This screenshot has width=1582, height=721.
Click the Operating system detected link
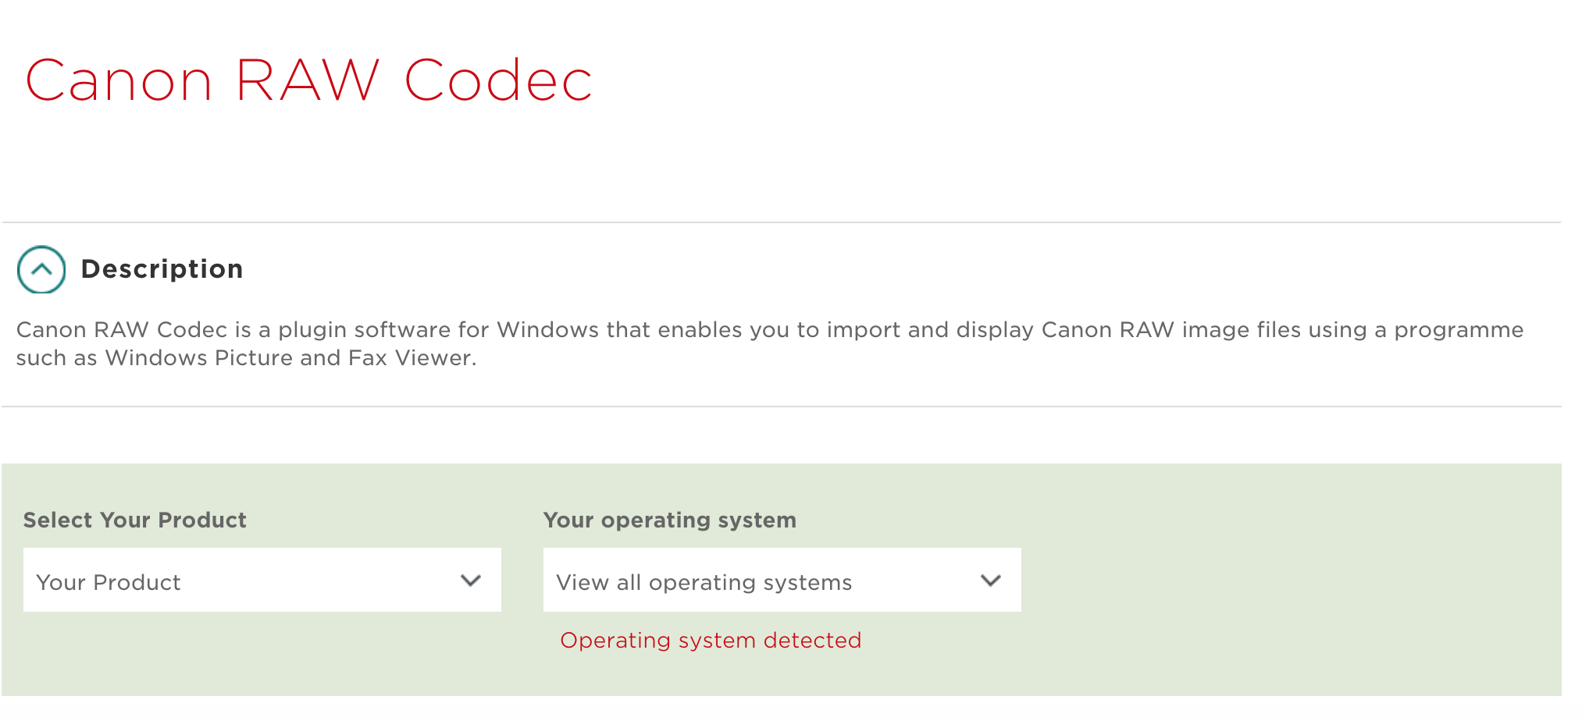tap(711, 641)
